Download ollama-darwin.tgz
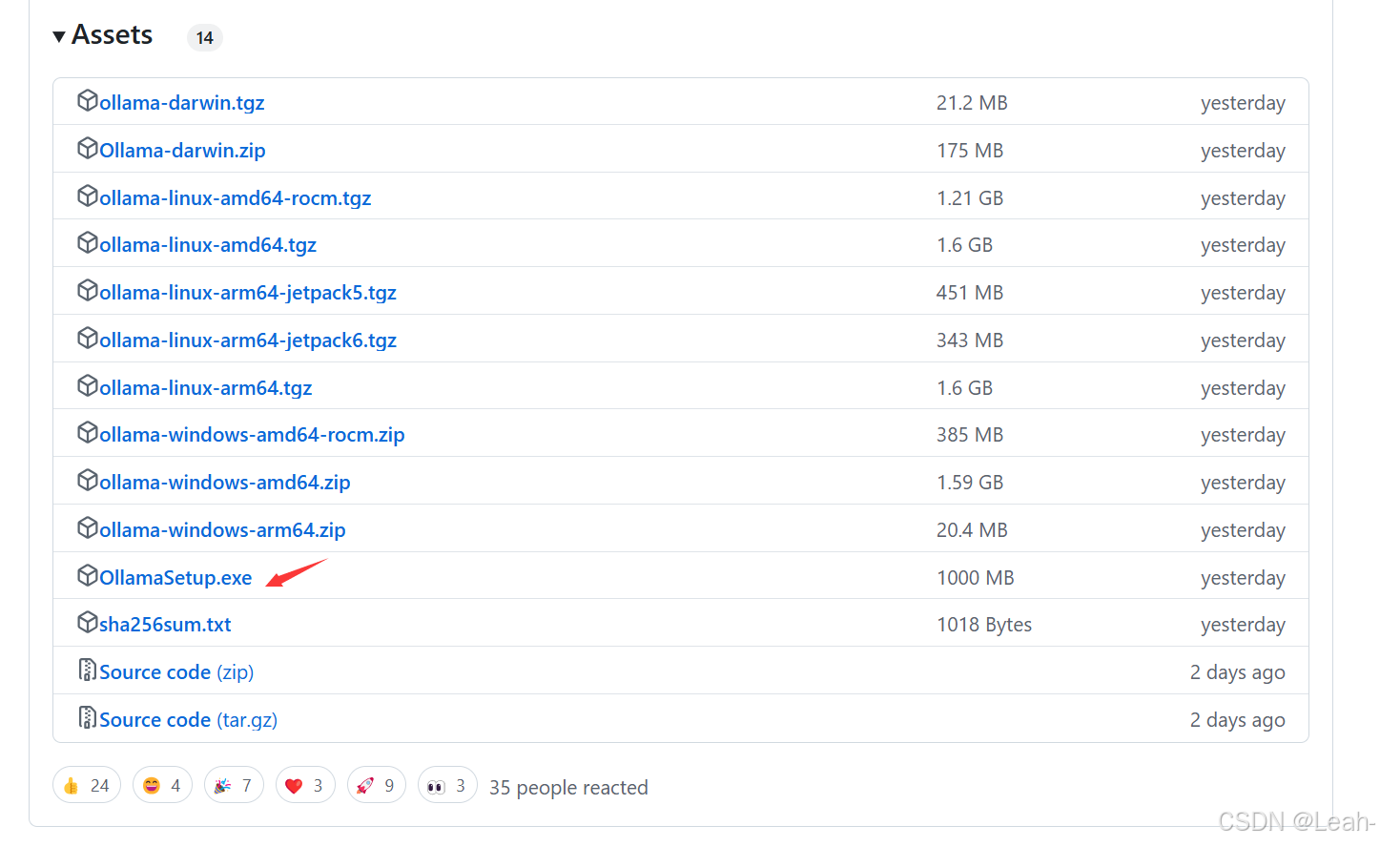 [182, 103]
